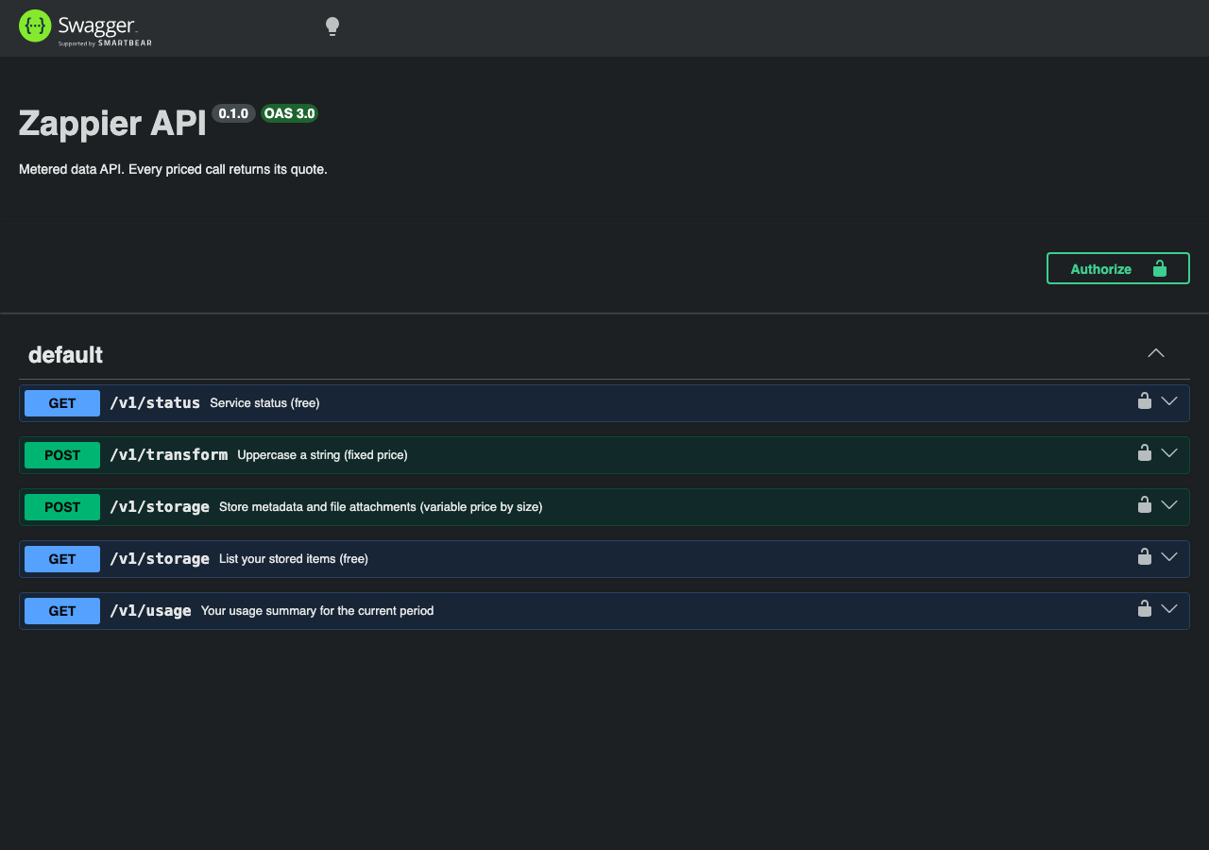Click the POST badge for /v1/storage

[x=62, y=507]
